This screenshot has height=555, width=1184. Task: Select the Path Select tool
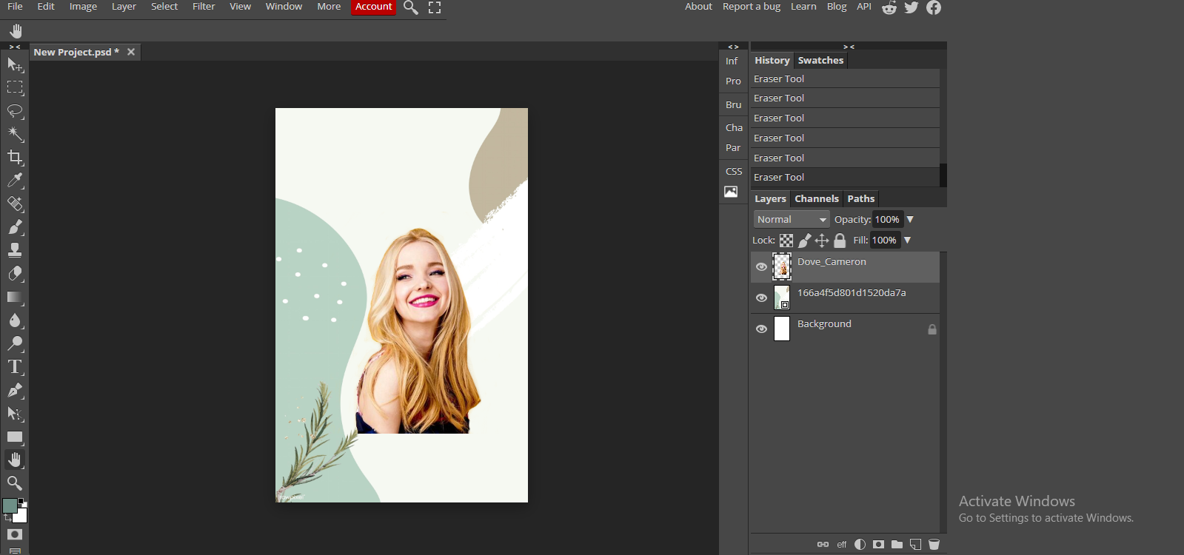(x=15, y=414)
